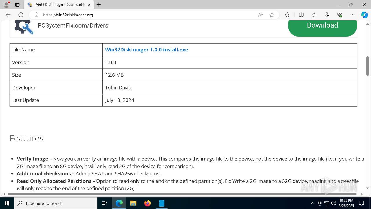Open browser profile avatar
The width and height of the screenshot is (371, 209).
pos(6,5)
